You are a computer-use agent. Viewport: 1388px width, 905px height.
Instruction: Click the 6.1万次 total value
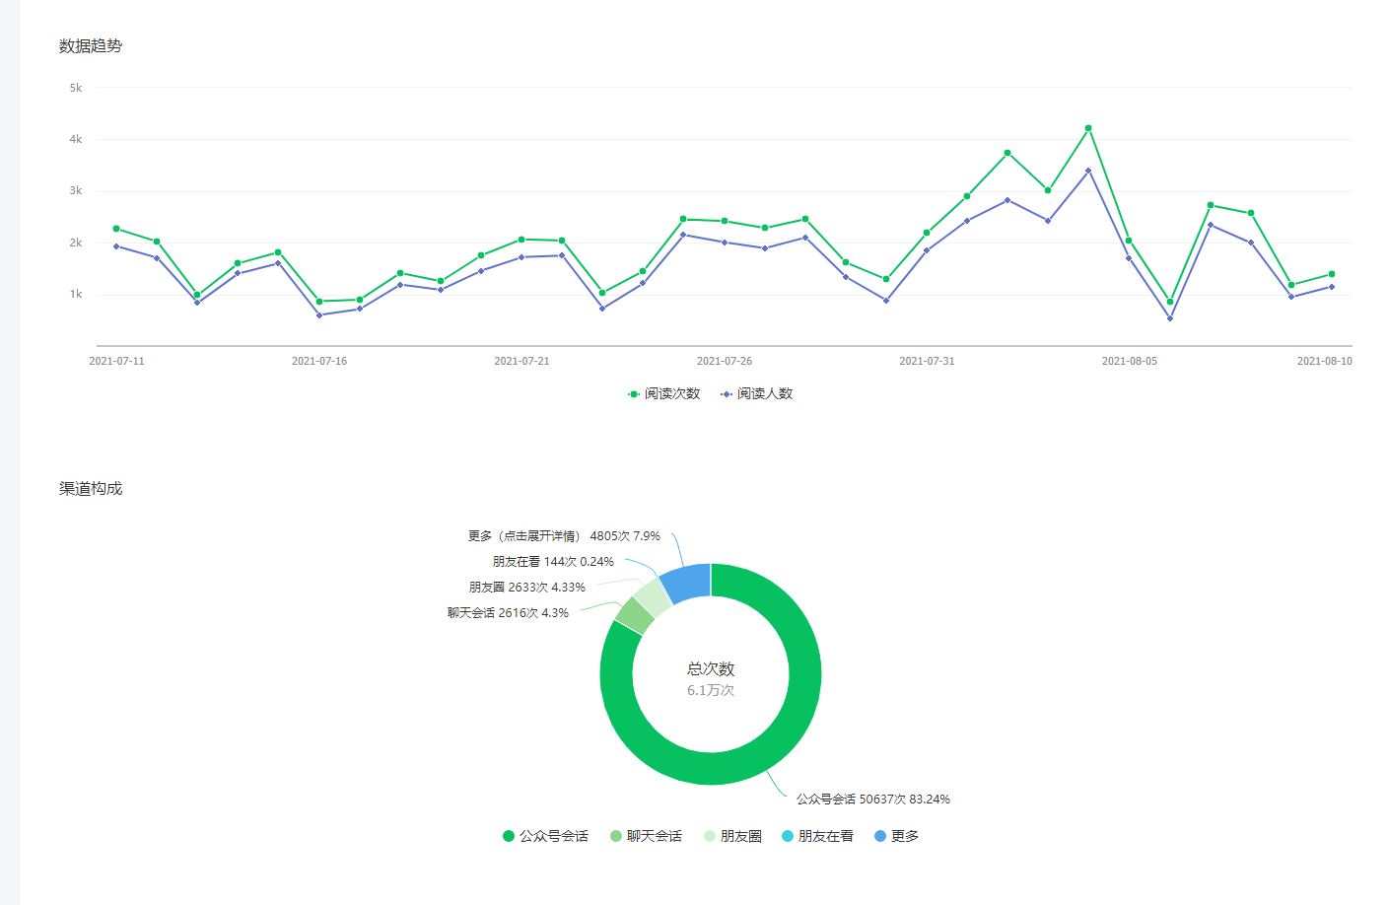[711, 690]
